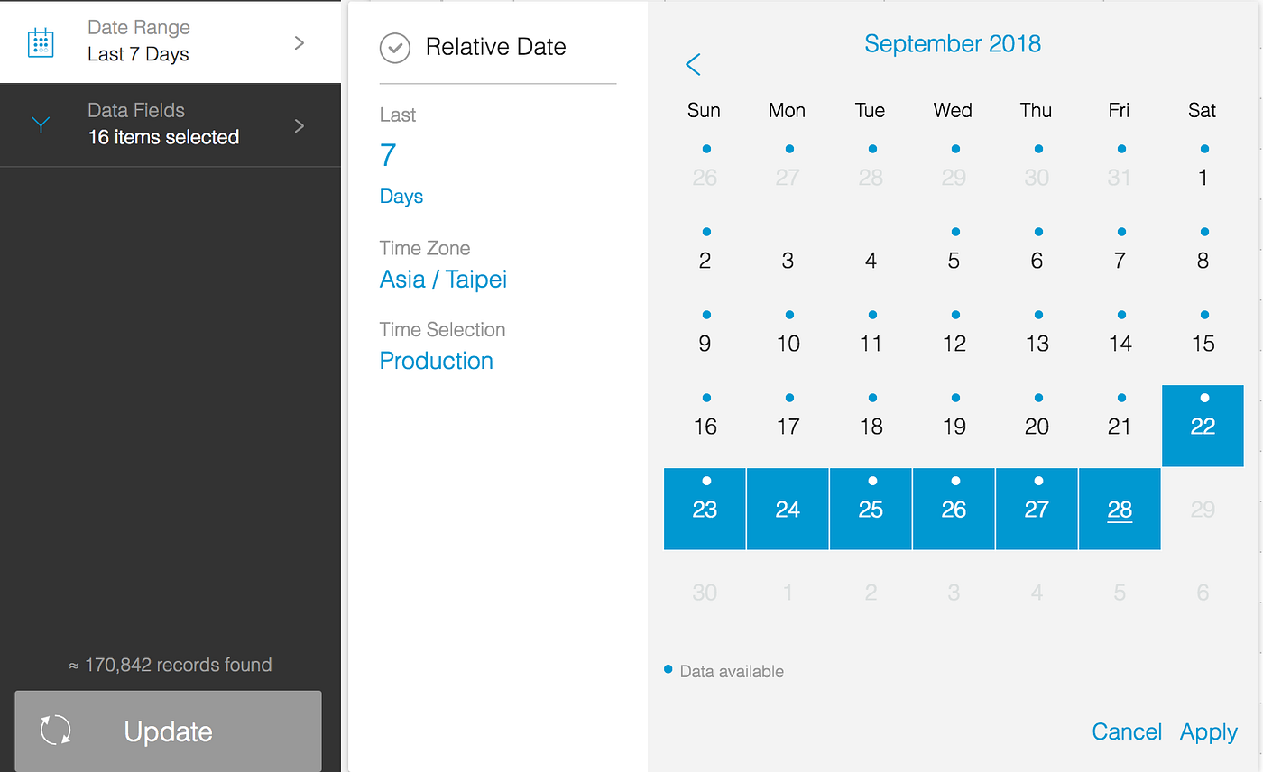Expand the Date Range panel chevron
Image resolution: width=1263 pixels, height=772 pixels.
pos(300,41)
